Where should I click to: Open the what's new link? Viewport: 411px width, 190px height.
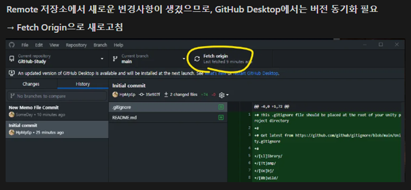[215, 73]
